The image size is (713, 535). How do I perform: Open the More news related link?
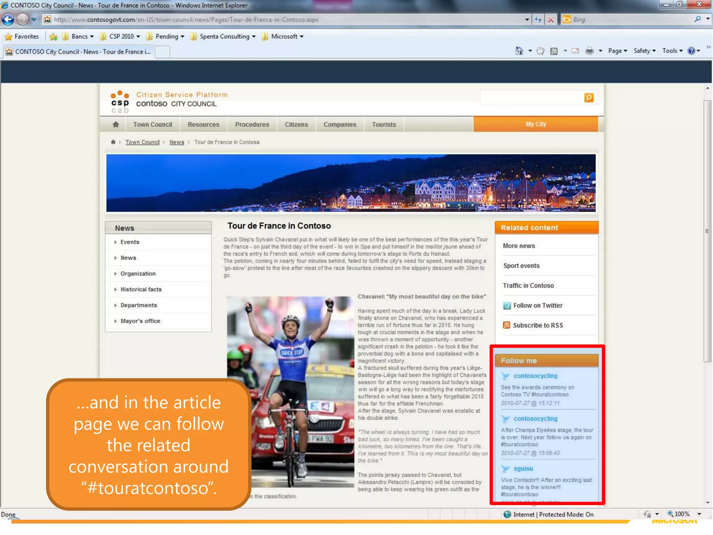pos(519,246)
